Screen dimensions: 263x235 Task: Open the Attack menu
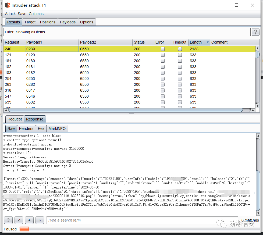coord(10,14)
